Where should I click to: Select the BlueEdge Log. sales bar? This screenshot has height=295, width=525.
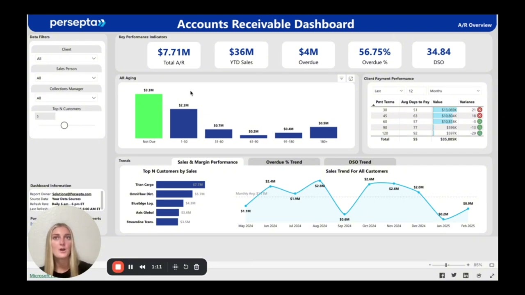tap(170, 203)
